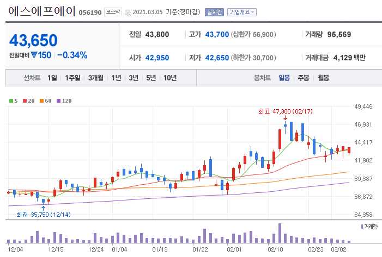The width and height of the screenshot is (382, 257).
Task: Click the 03/02 date axis label
Action: coord(338,250)
